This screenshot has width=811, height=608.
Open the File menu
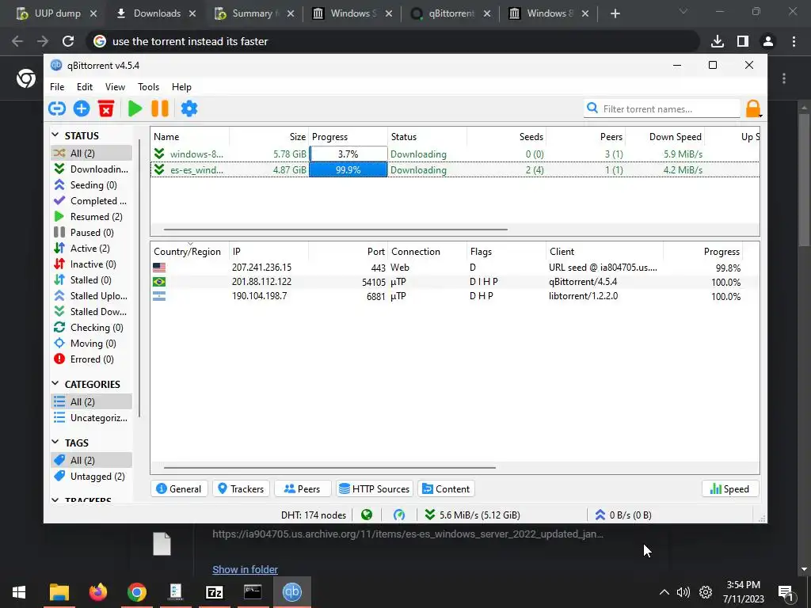(57, 87)
